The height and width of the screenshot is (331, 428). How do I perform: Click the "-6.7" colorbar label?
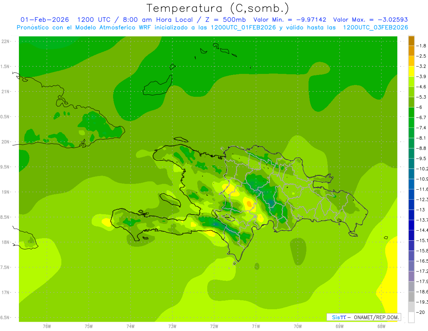(422, 117)
